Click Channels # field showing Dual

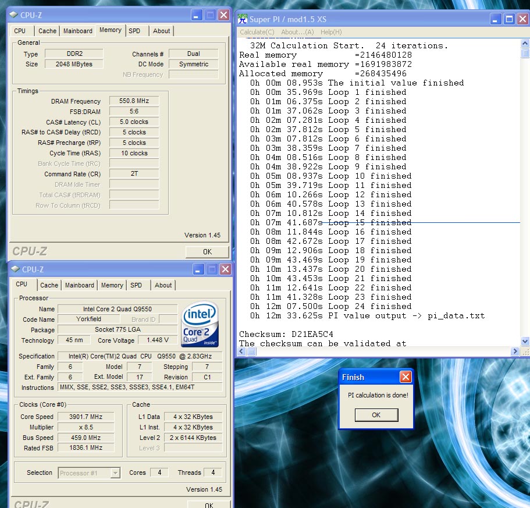click(194, 54)
